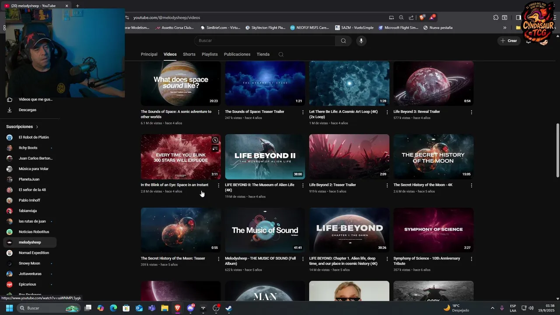Open more options for The Secret History of the Moon - 4K
Screen dimensions: 560x315
(x=471, y=185)
